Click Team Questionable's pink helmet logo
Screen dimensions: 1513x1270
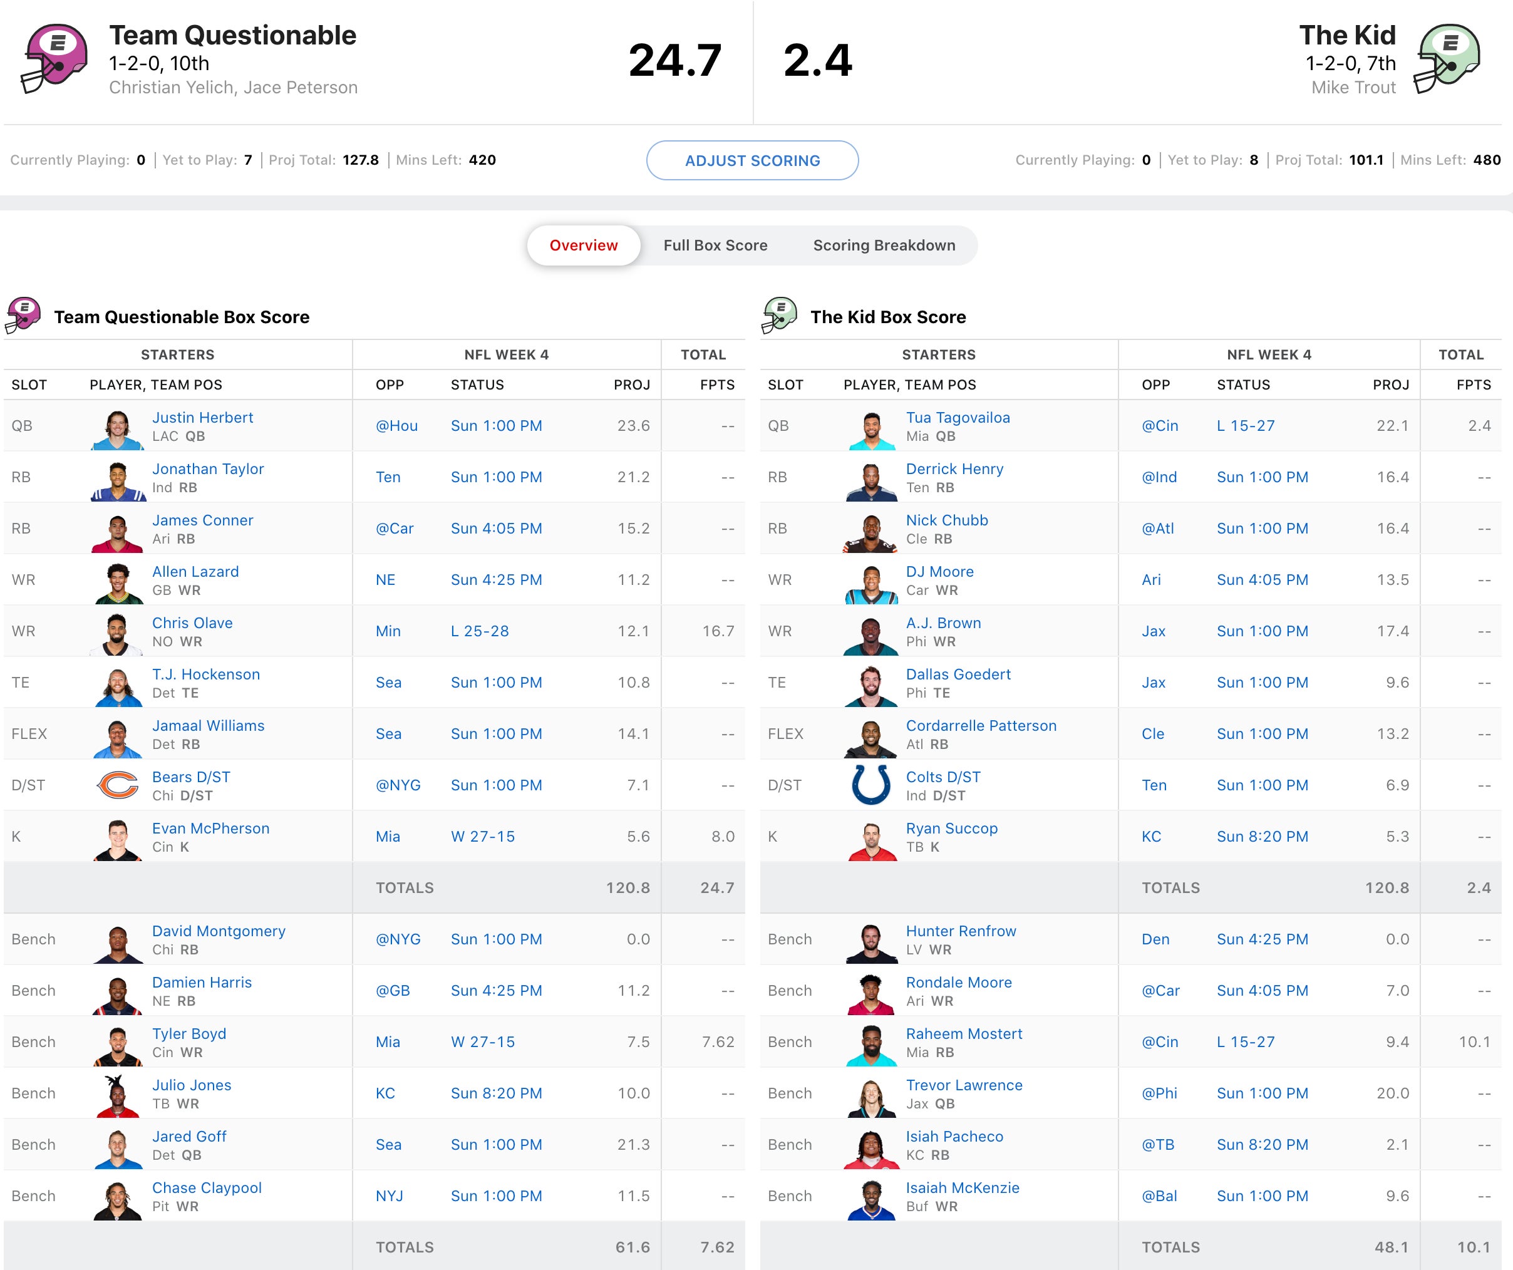(54, 59)
